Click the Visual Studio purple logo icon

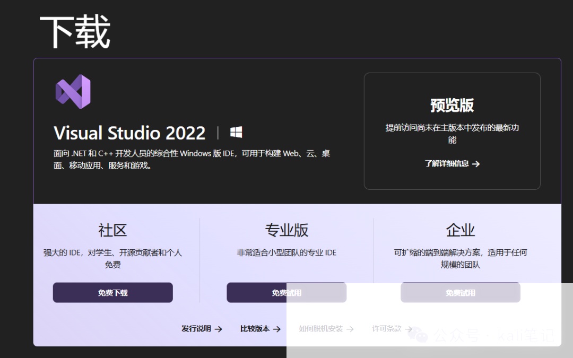[73, 91]
